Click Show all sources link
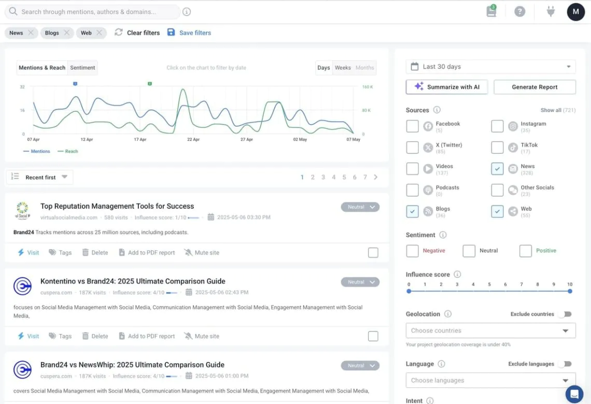 tap(558, 110)
